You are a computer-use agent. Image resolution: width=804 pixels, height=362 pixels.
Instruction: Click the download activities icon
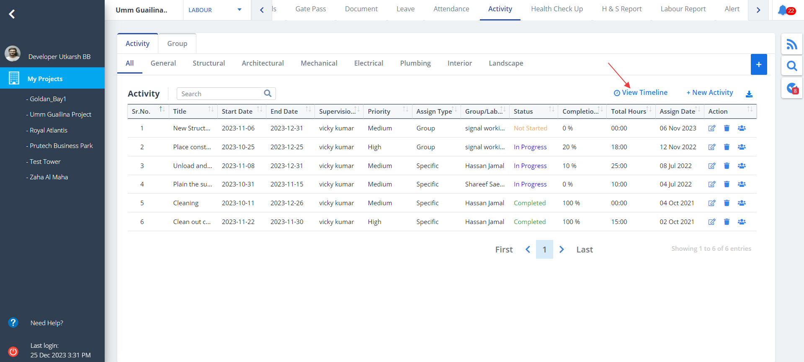749,94
